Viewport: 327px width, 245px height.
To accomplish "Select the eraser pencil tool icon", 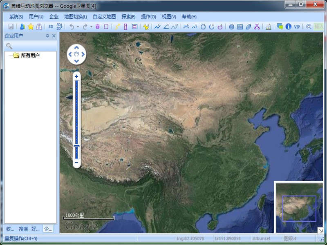I will tap(249, 27).
